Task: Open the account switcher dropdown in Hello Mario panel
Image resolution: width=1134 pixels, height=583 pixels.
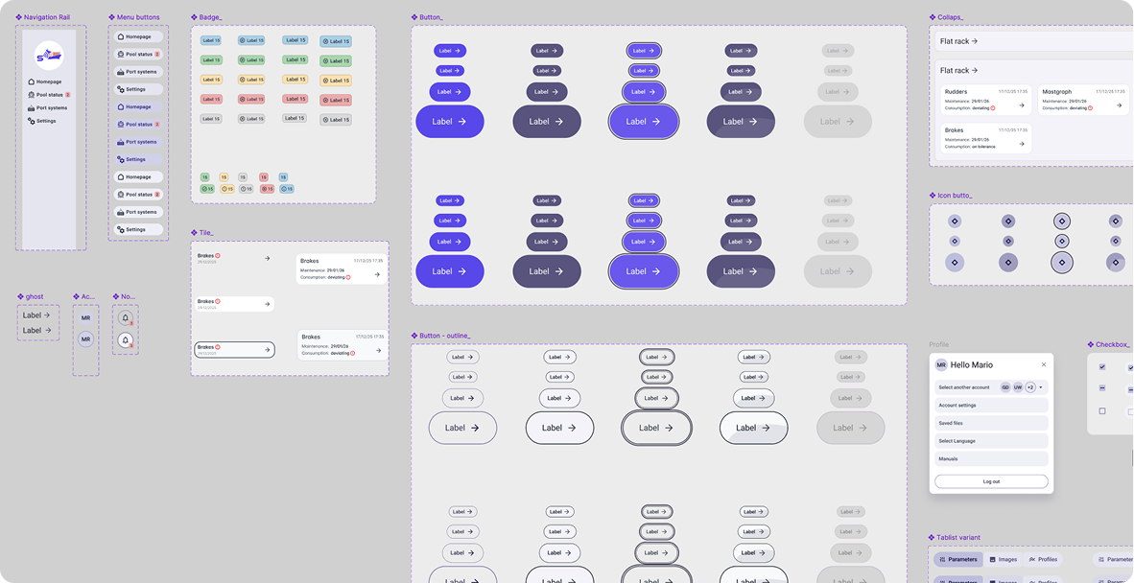Action: coord(1041,387)
